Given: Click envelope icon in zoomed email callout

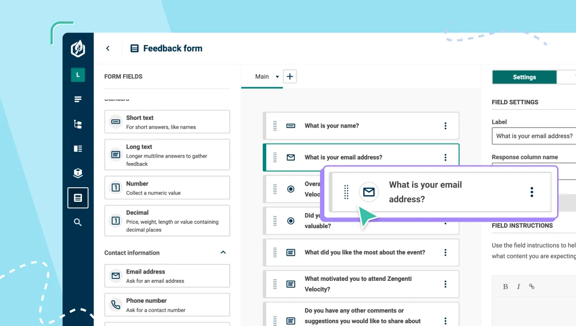Looking at the screenshot, I should [x=369, y=192].
